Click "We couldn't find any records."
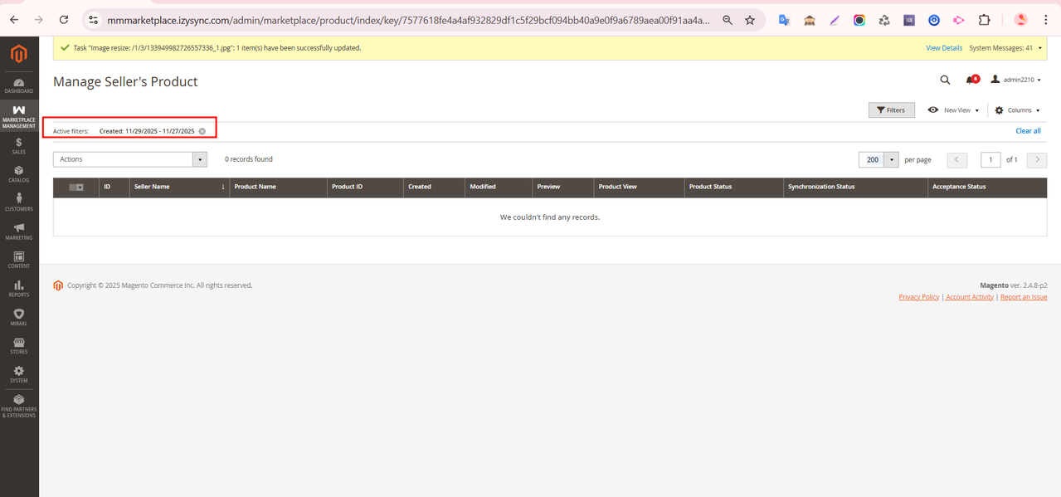The width and height of the screenshot is (1061, 497). [550, 217]
